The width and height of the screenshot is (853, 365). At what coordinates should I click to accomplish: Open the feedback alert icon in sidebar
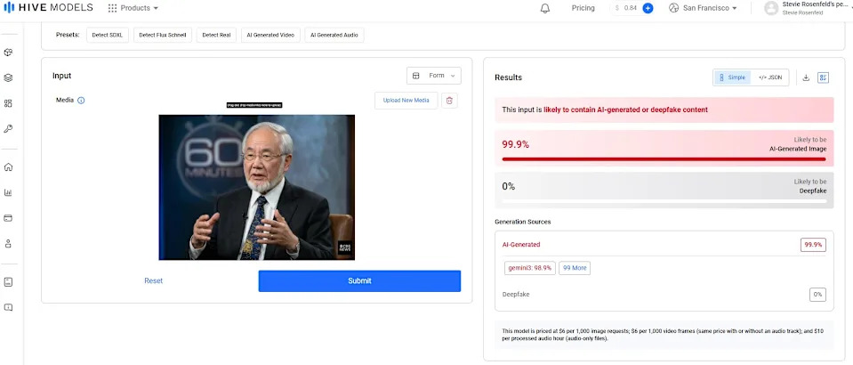click(8, 307)
